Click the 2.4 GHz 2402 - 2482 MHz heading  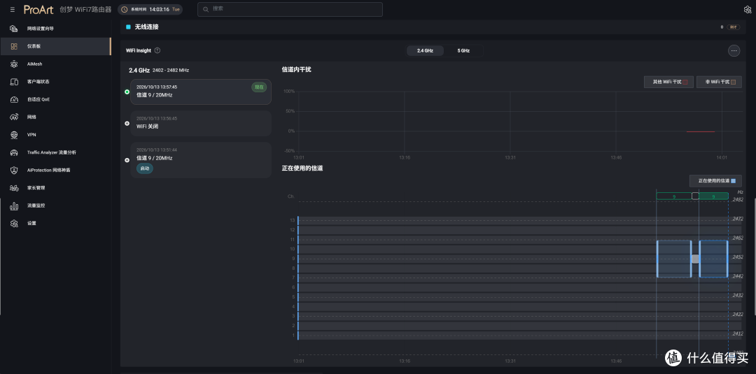[159, 71]
